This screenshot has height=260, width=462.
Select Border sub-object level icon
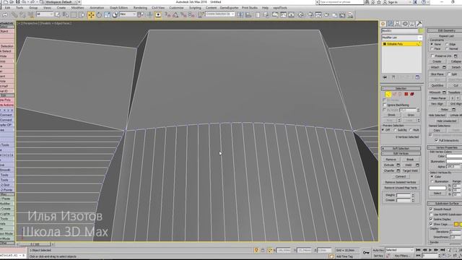[x=400, y=94]
